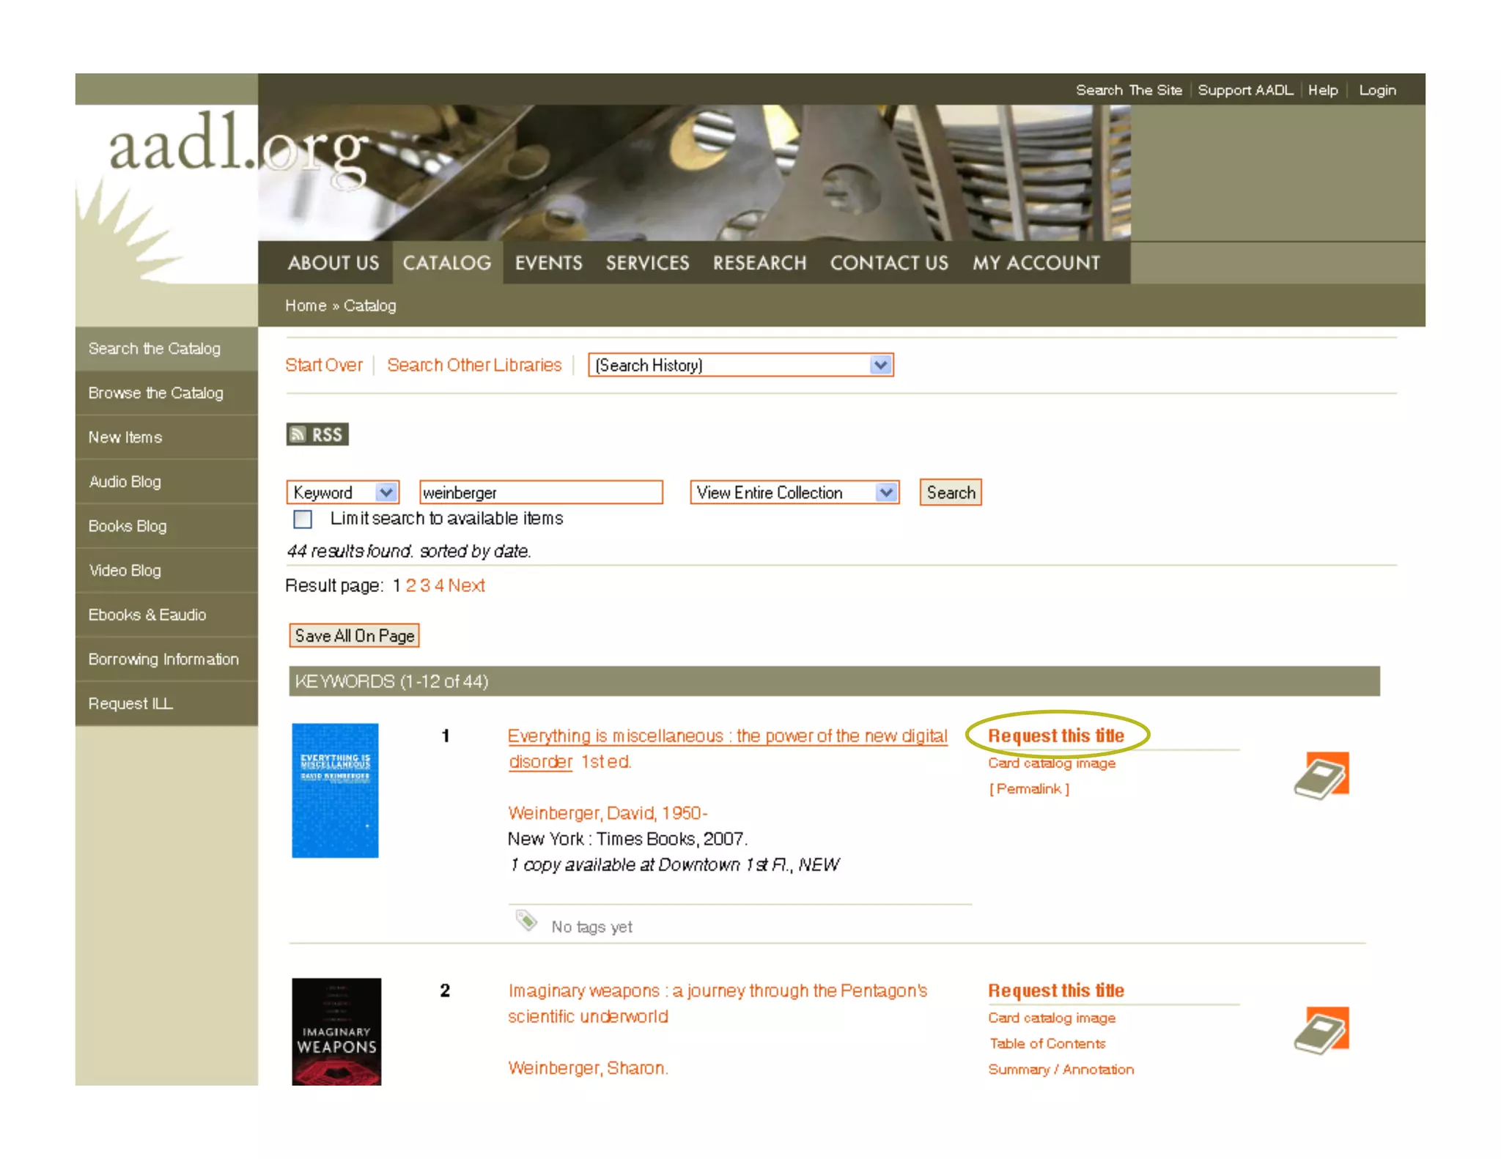Click the book format icon for result 1
1501x1159 pixels.
click(x=1321, y=776)
